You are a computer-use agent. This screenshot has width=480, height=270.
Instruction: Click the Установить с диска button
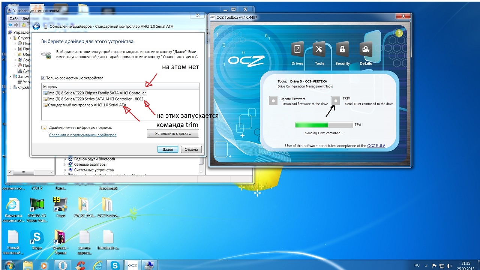point(173,133)
